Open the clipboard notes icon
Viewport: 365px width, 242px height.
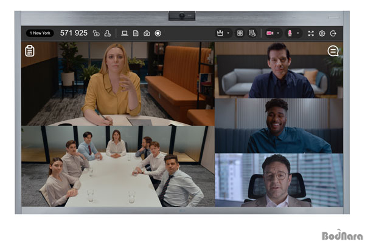point(30,51)
